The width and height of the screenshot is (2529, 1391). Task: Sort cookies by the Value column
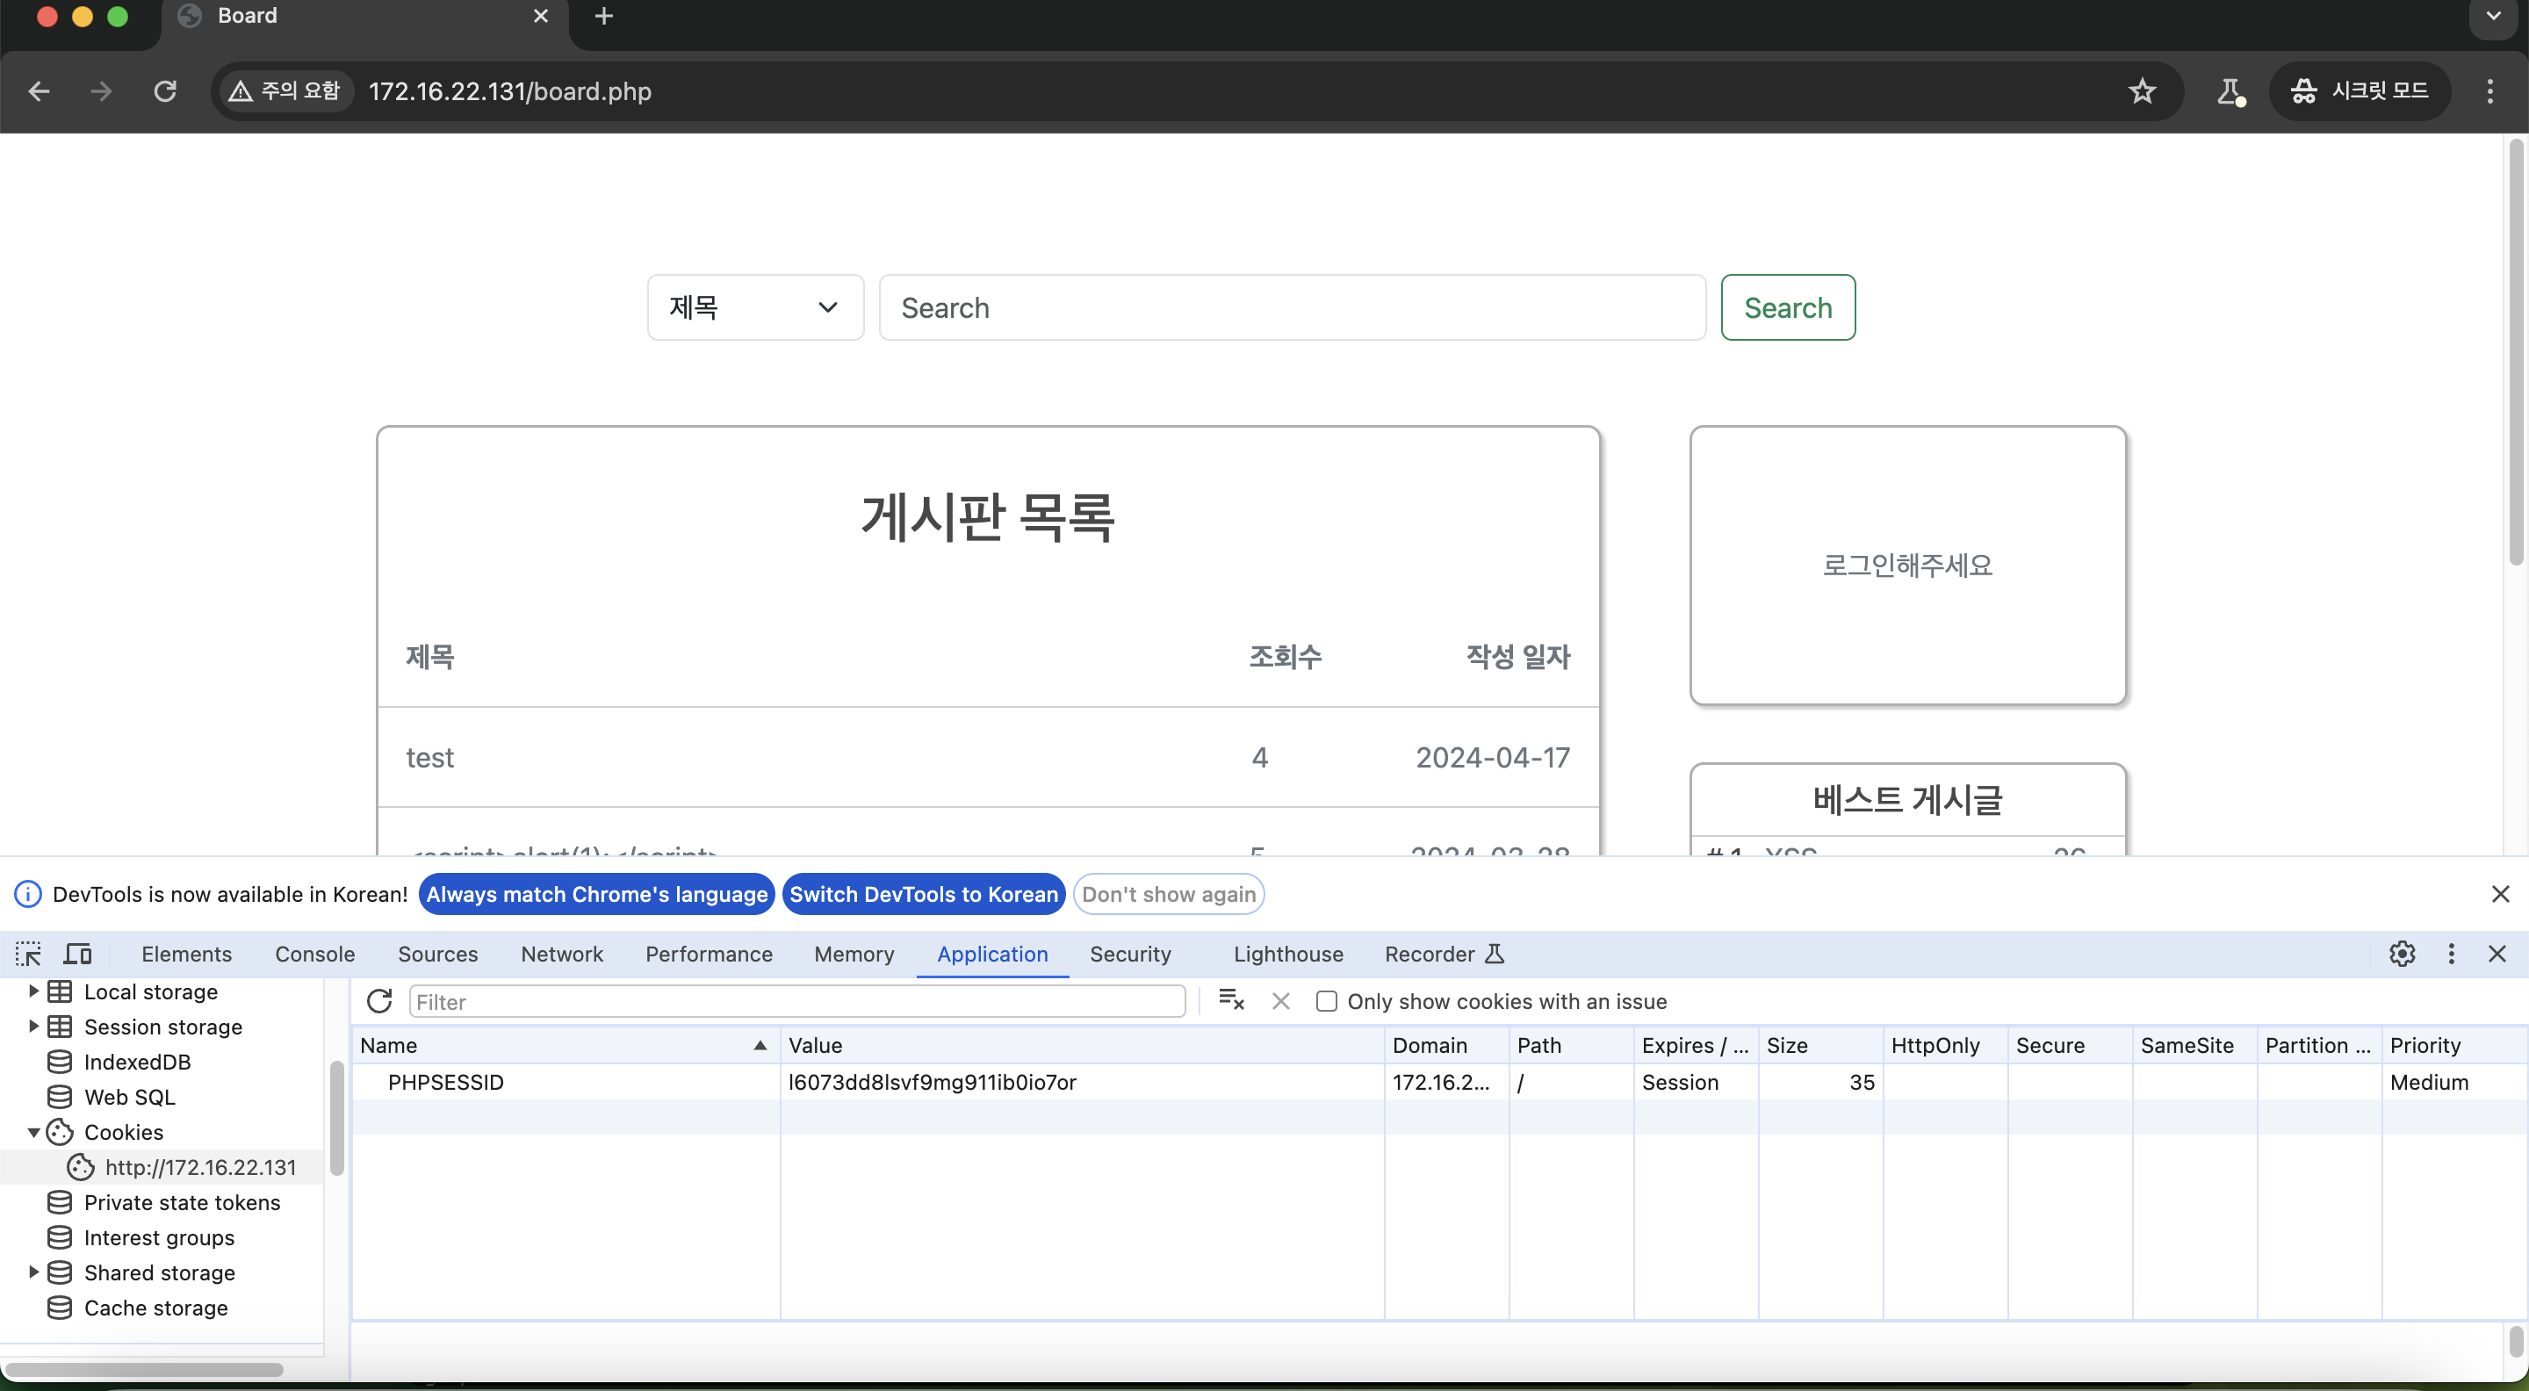[x=1083, y=1046]
